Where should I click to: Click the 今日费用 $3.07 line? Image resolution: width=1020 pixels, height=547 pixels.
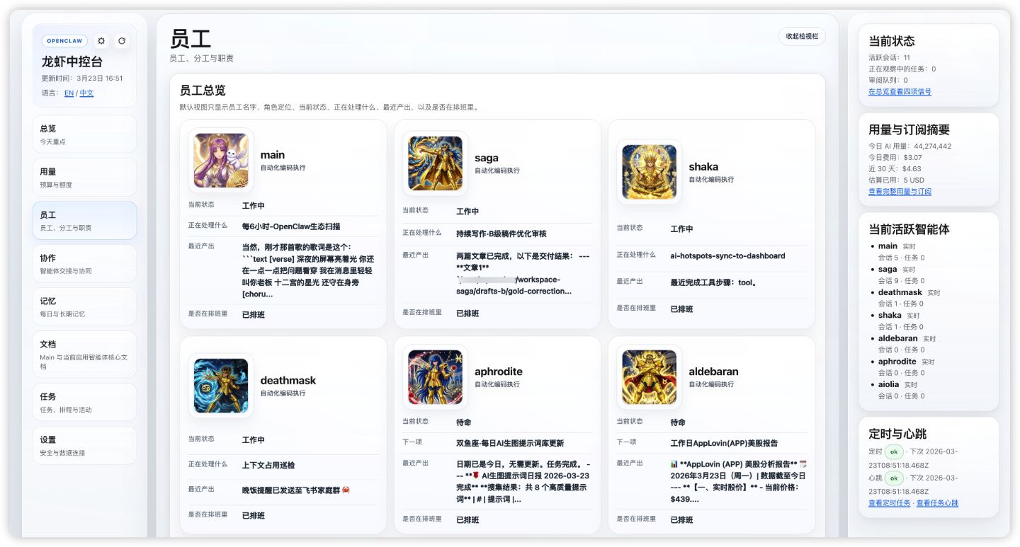[x=895, y=158]
